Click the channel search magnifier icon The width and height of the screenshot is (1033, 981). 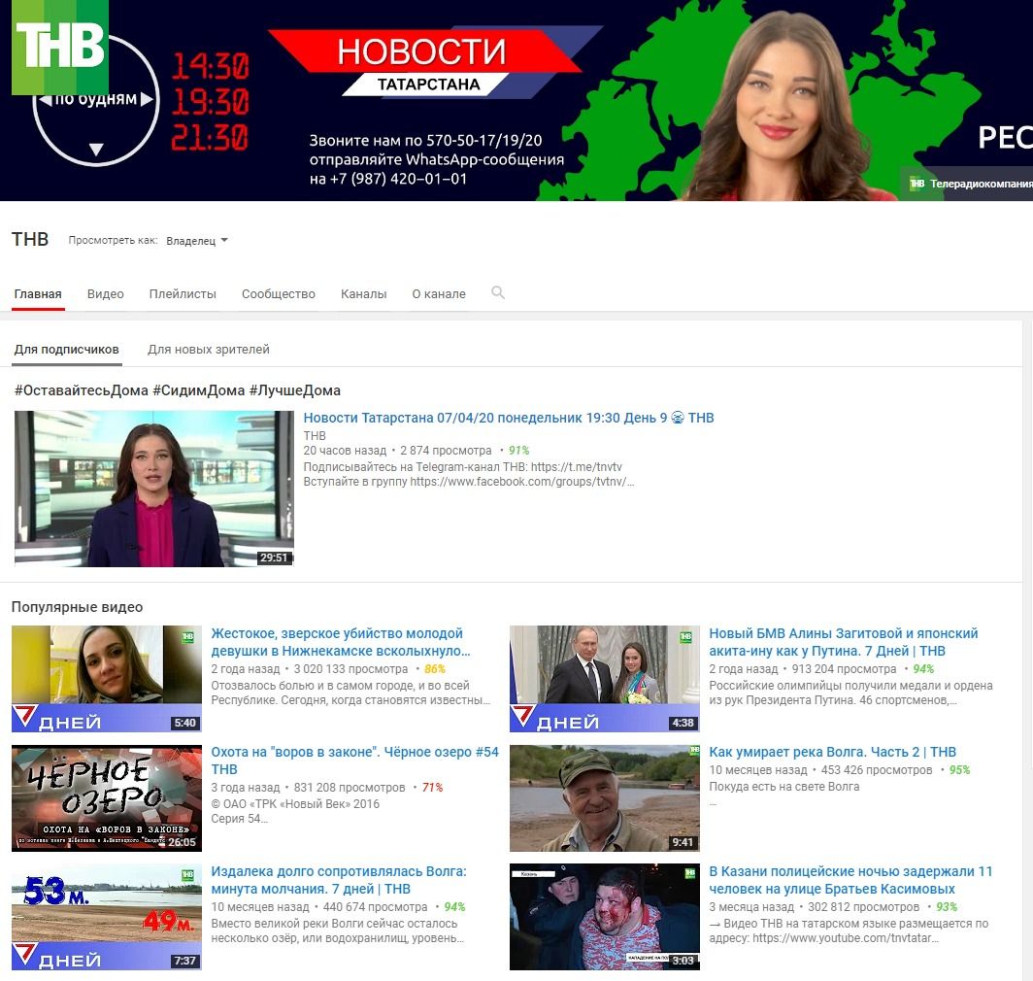click(498, 292)
